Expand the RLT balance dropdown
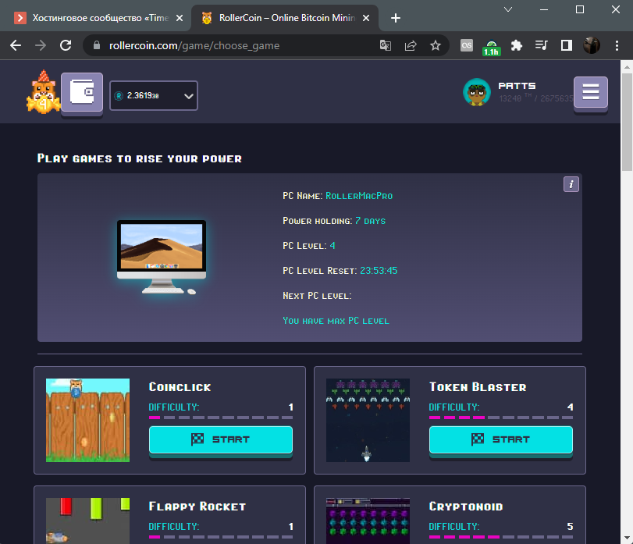This screenshot has width=633, height=544. tap(188, 96)
